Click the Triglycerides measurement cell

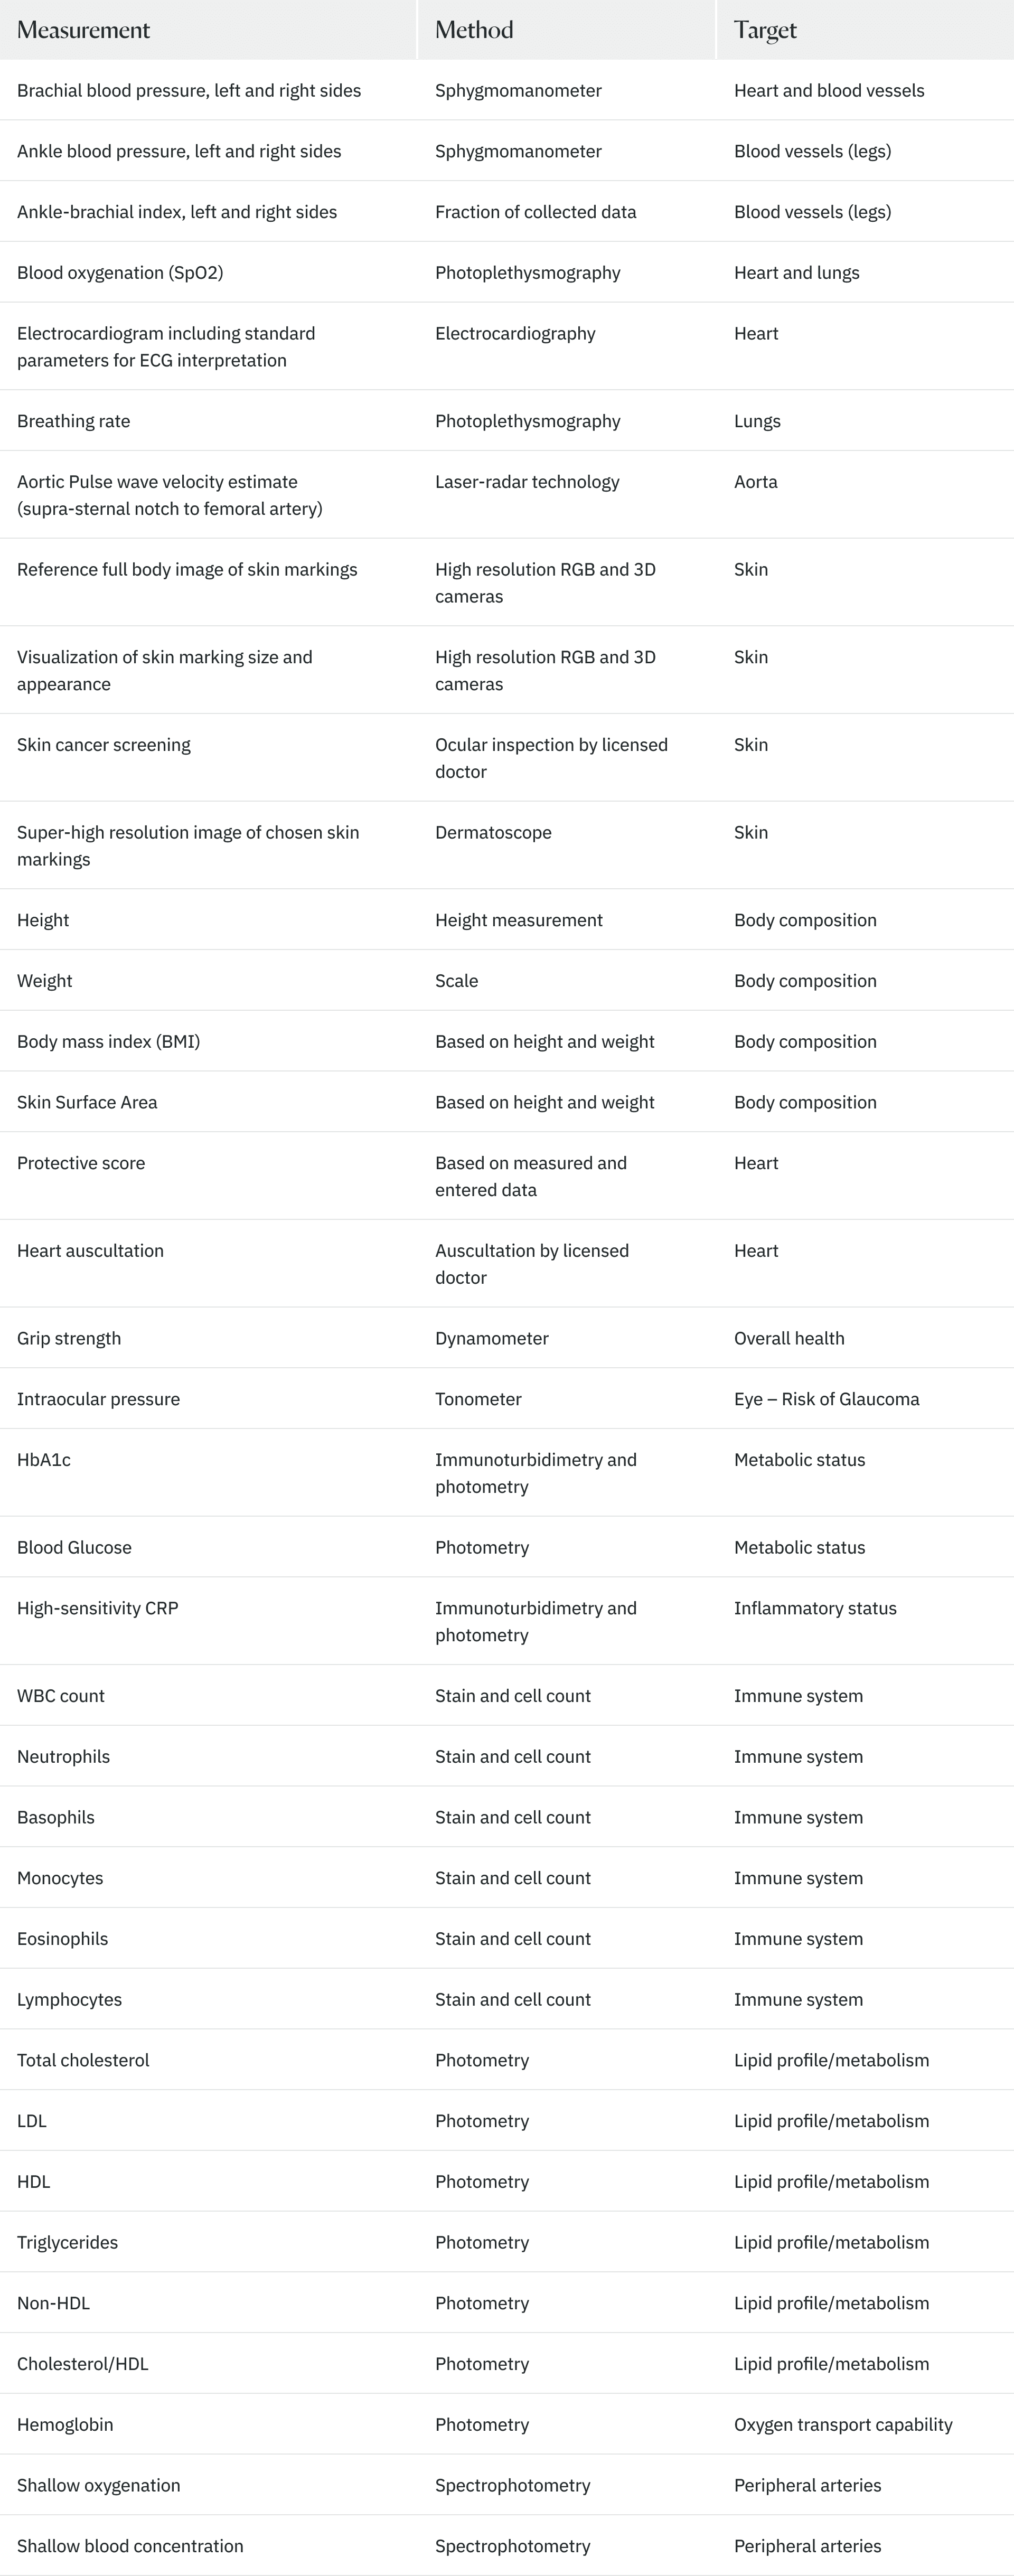click(x=67, y=2243)
